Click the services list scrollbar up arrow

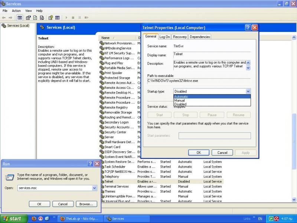point(294,38)
